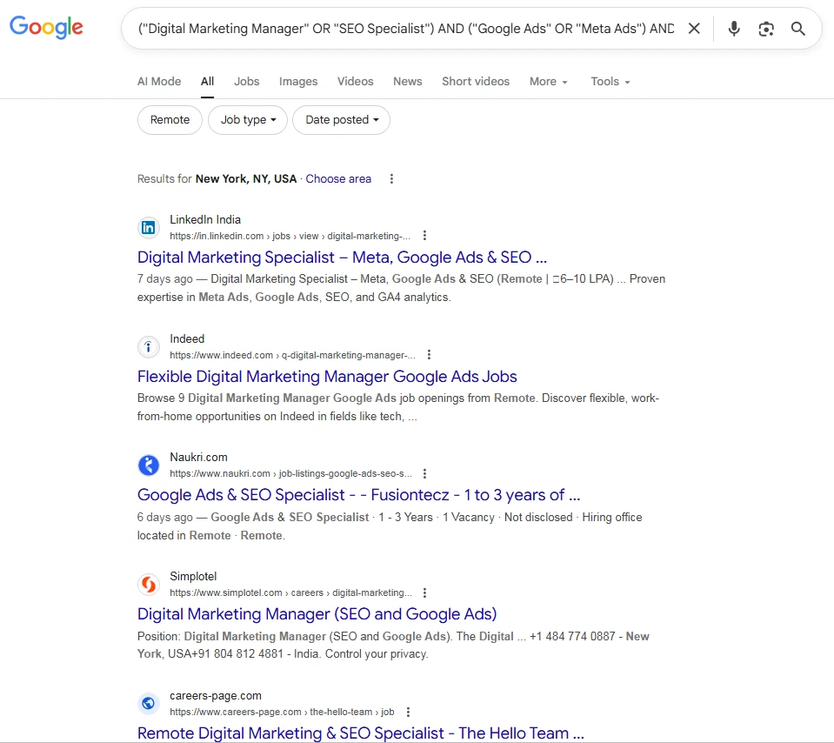Switch to the News tab
The image size is (834, 743).
coord(407,81)
